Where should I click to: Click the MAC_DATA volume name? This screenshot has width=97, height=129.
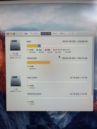click(32, 78)
